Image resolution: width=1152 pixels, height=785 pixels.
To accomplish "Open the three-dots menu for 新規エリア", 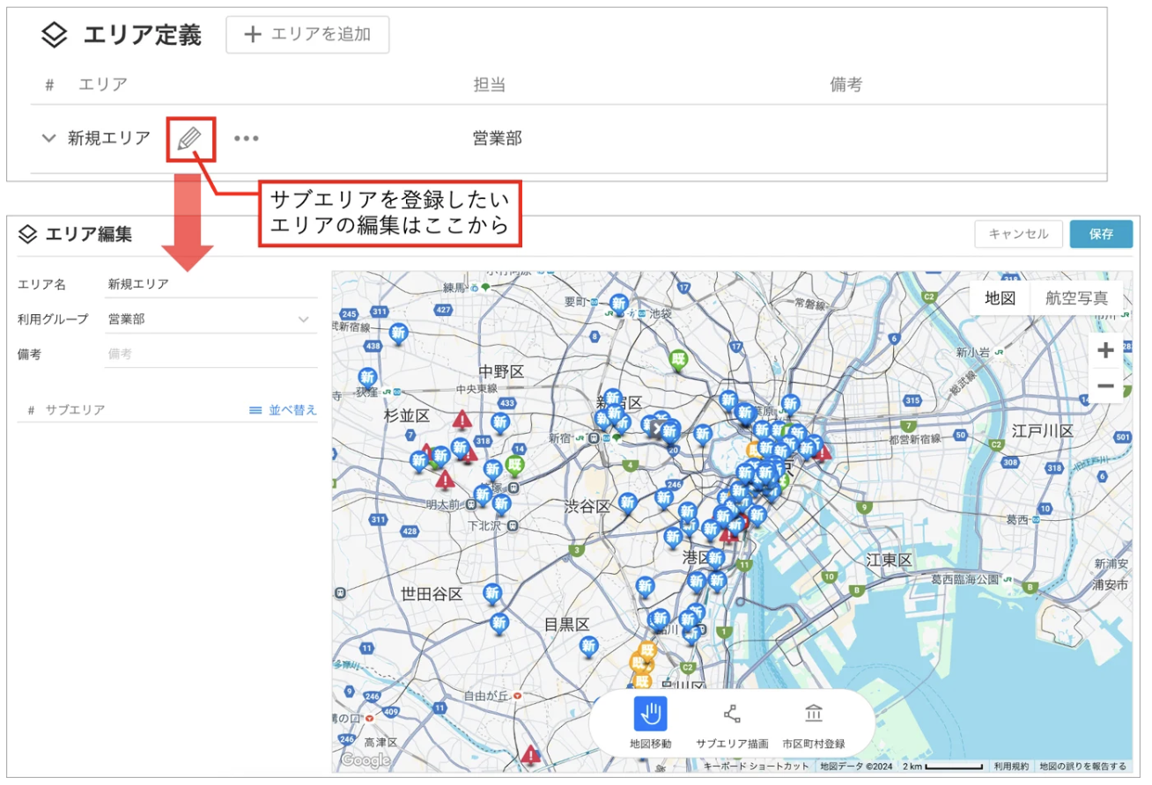I will 246,138.
